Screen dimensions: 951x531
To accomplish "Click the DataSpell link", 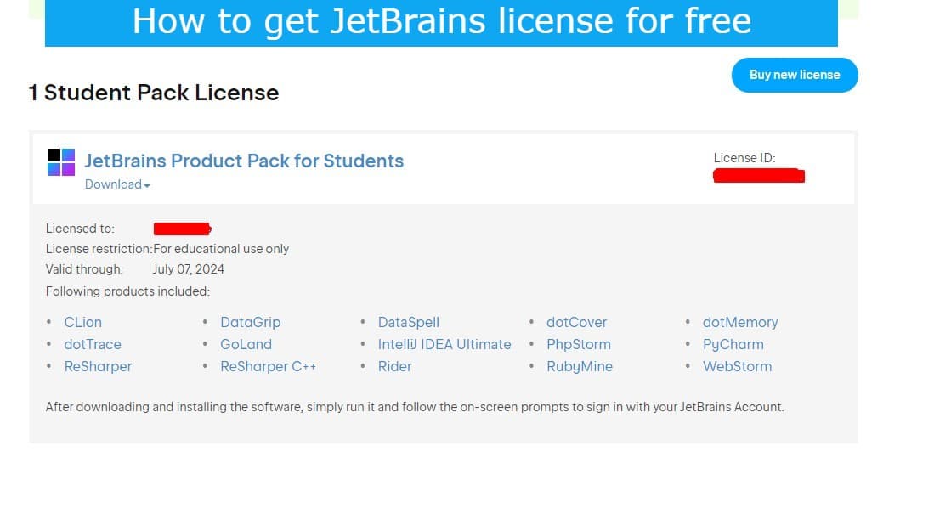I will [x=408, y=322].
